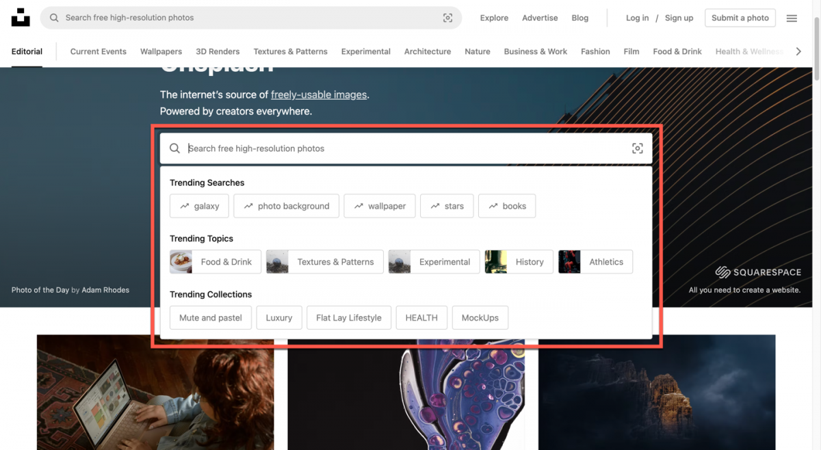
Task: Switch to Architecture tab
Action: pos(428,51)
